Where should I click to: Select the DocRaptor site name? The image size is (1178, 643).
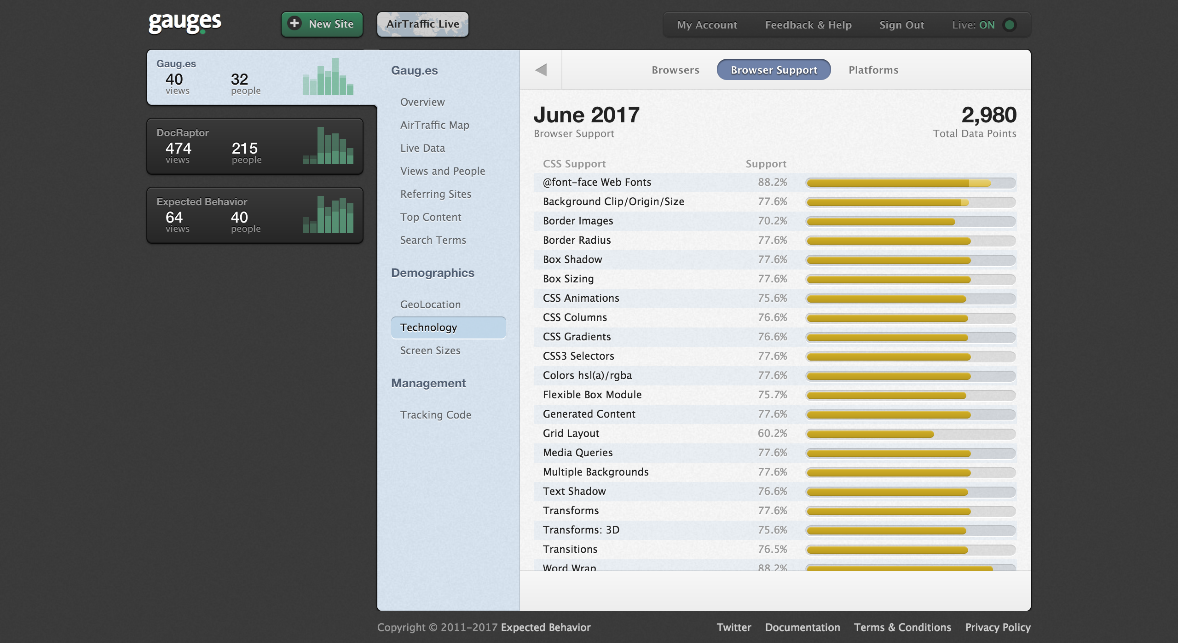click(182, 132)
